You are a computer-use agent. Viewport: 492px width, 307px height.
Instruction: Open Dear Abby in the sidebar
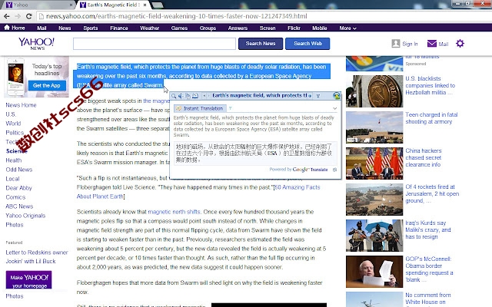[x=18, y=188]
